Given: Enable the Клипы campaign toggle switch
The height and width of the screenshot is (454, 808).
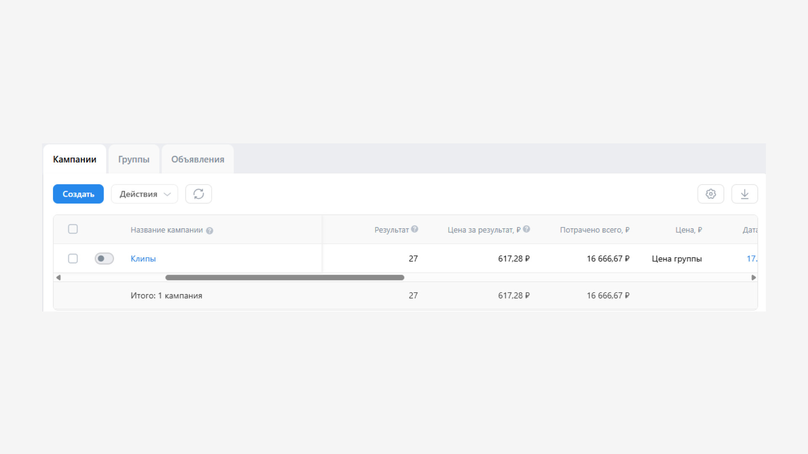Looking at the screenshot, I should pos(104,259).
